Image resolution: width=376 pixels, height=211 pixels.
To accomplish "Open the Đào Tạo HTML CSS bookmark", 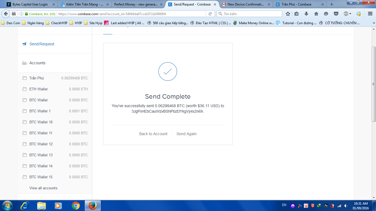I will pos(211,23).
